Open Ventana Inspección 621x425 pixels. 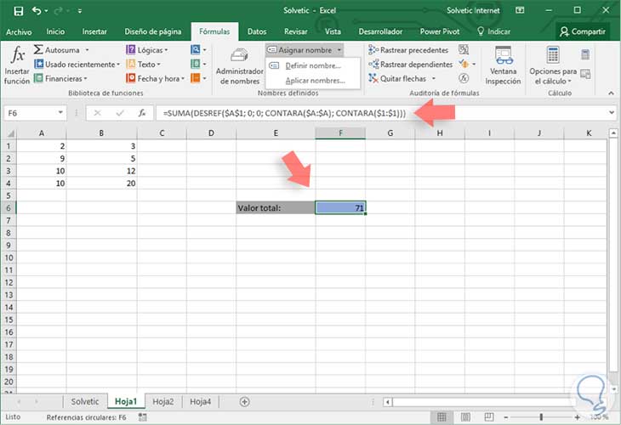[503, 65]
